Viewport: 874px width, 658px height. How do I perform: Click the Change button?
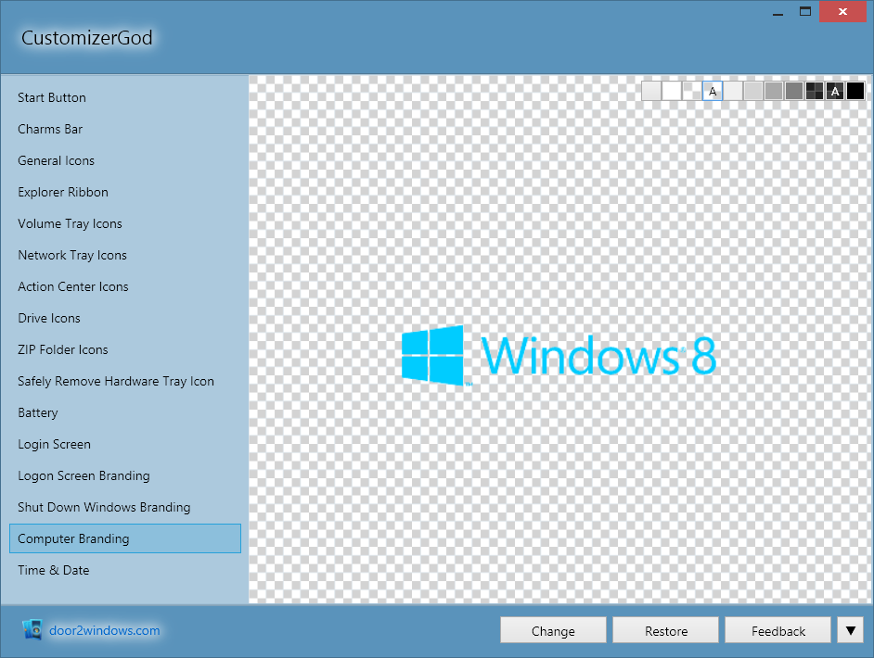tap(553, 629)
